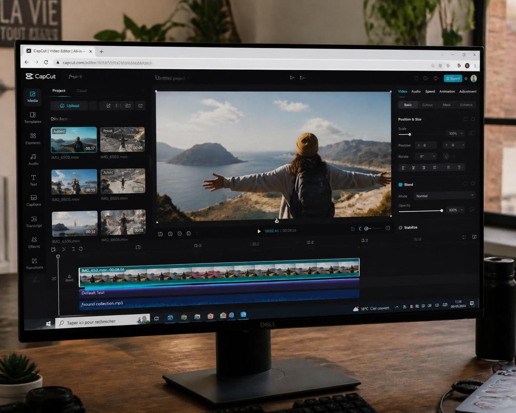The height and width of the screenshot is (413, 516).
Task: Open the Opacity percentage dropdown
Action: (x=456, y=210)
